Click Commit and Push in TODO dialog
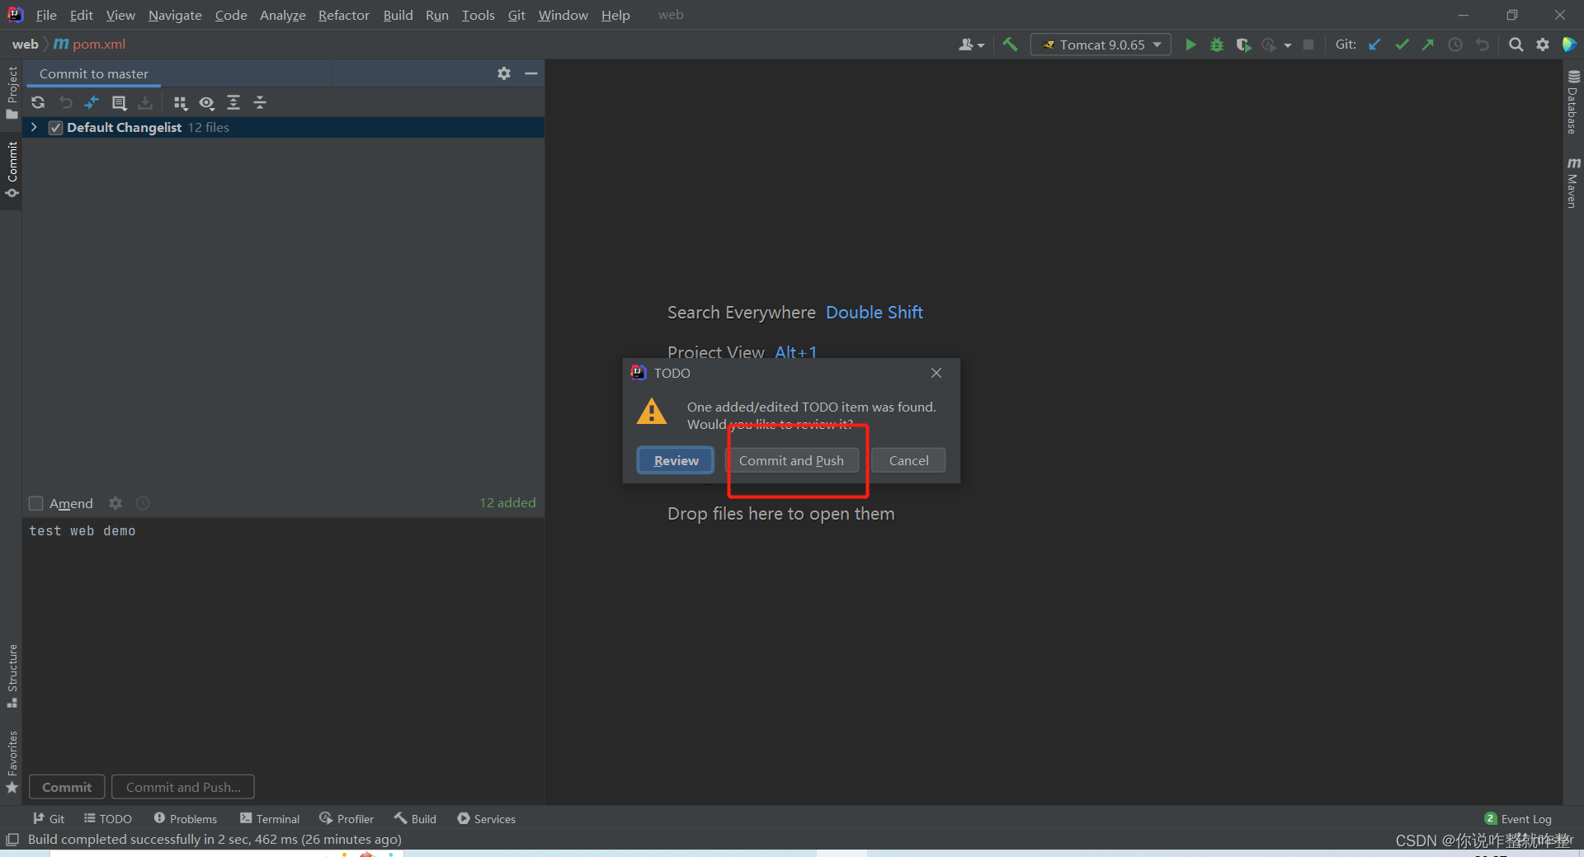1584x857 pixels. [x=791, y=460]
